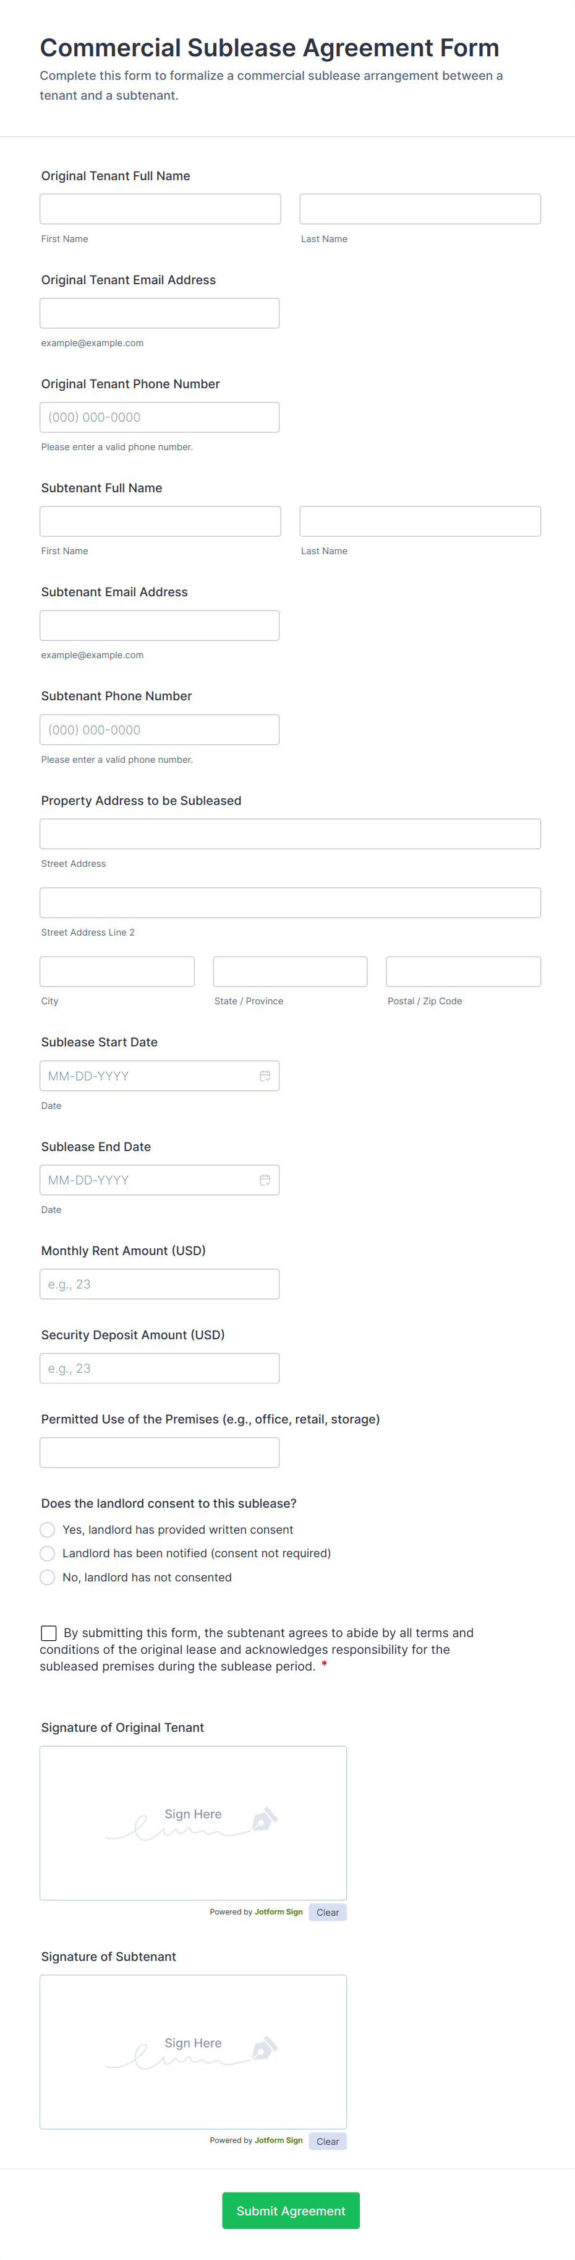The image size is (575, 2260).
Task: Click Sublease End Date input
Action: (x=160, y=1180)
